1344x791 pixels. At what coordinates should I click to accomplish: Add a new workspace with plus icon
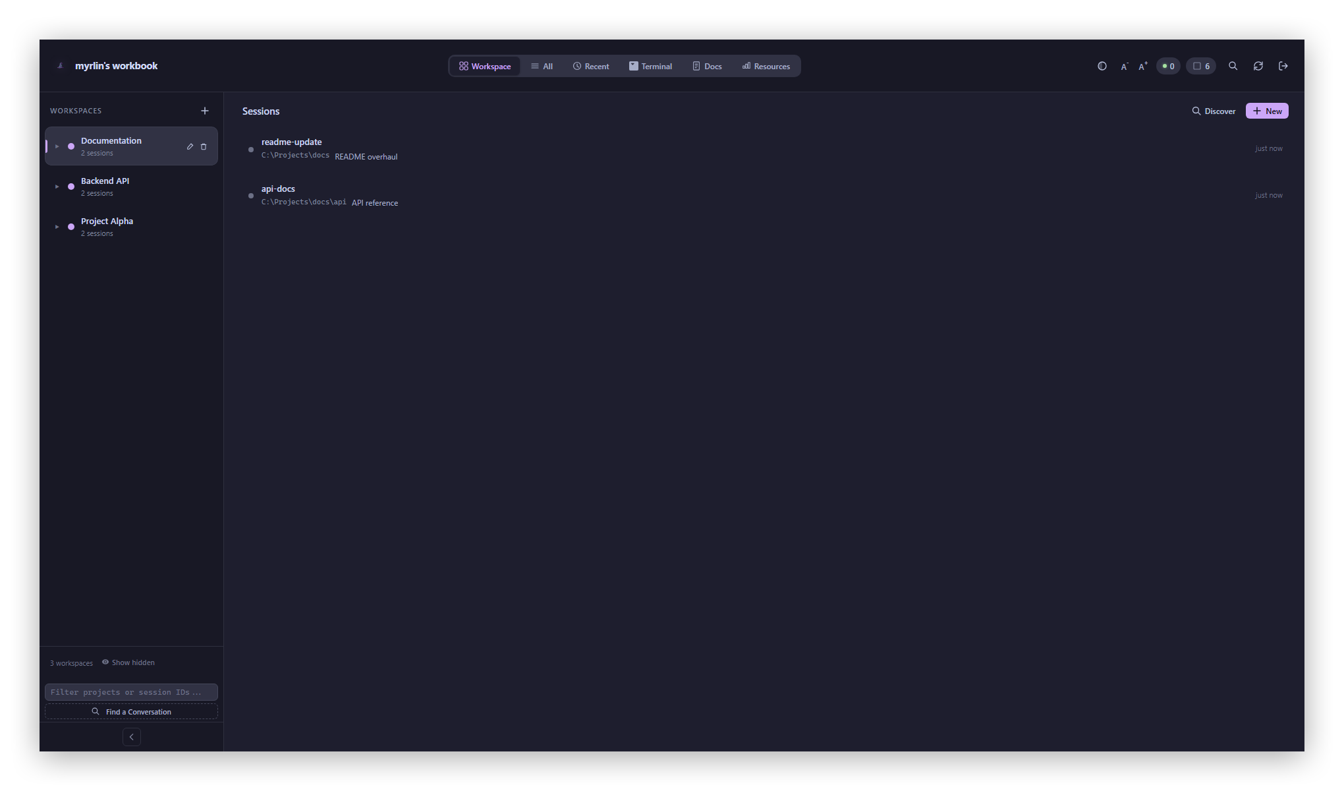(x=205, y=111)
